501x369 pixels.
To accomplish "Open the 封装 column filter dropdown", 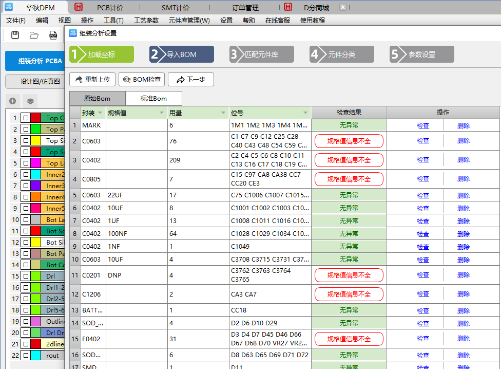I will pyautogui.click(x=100, y=113).
